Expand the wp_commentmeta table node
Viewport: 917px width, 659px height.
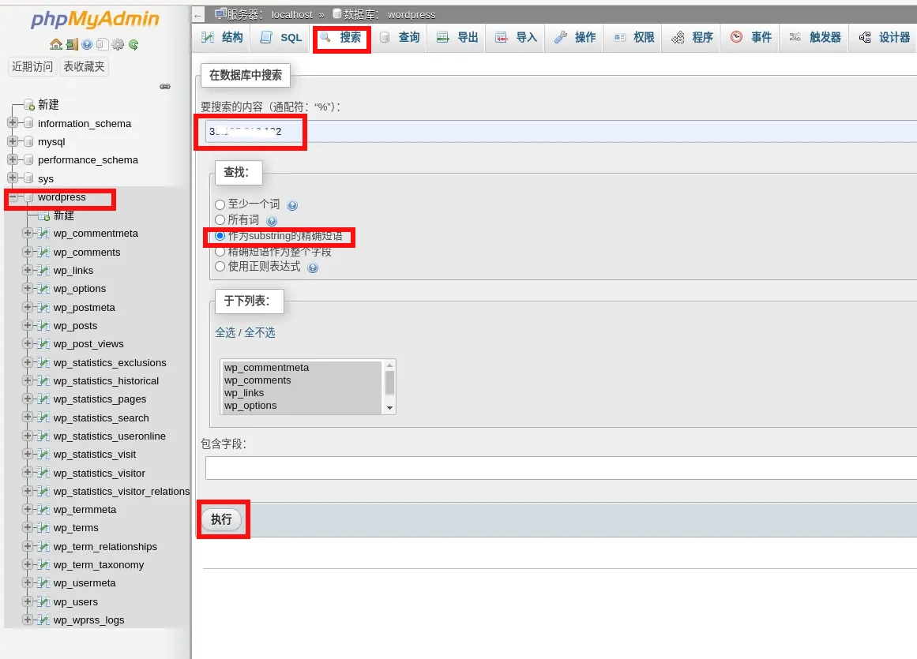28,233
